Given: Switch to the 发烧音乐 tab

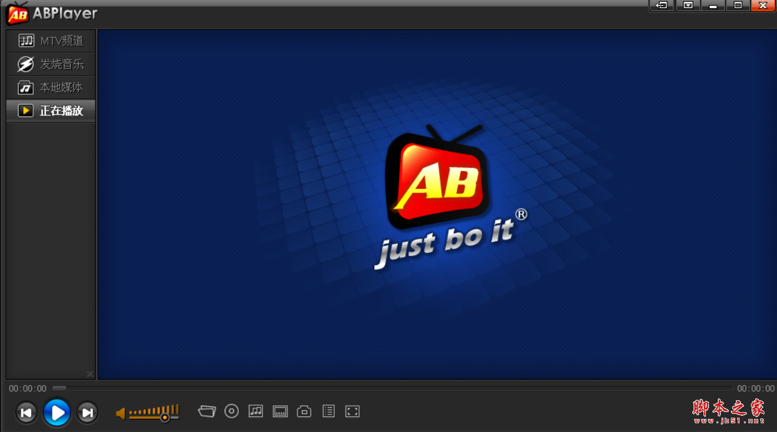Looking at the screenshot, I should point(50,64).
